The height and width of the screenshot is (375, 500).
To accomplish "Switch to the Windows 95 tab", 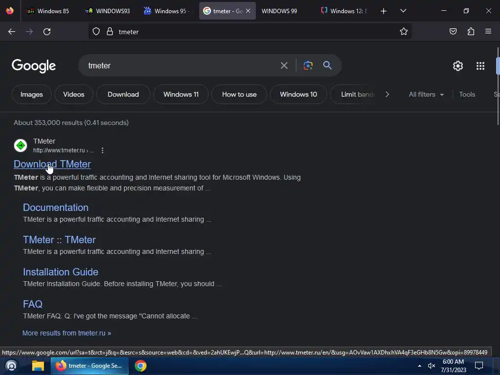I will (x=167, y=11).
